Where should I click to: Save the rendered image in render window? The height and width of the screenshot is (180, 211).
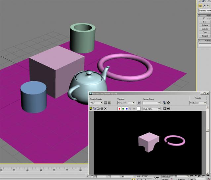(91, 108)
